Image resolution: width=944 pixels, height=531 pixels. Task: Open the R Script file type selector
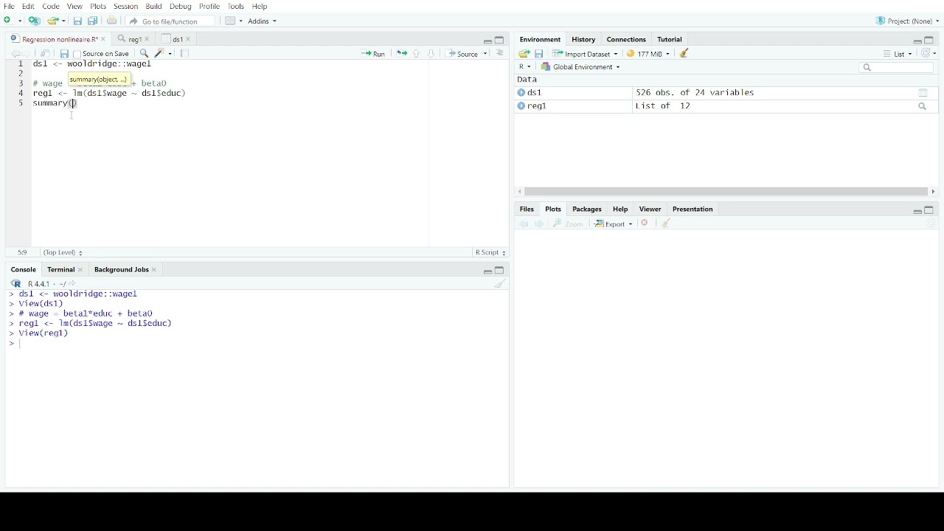[x=491, y=254]
